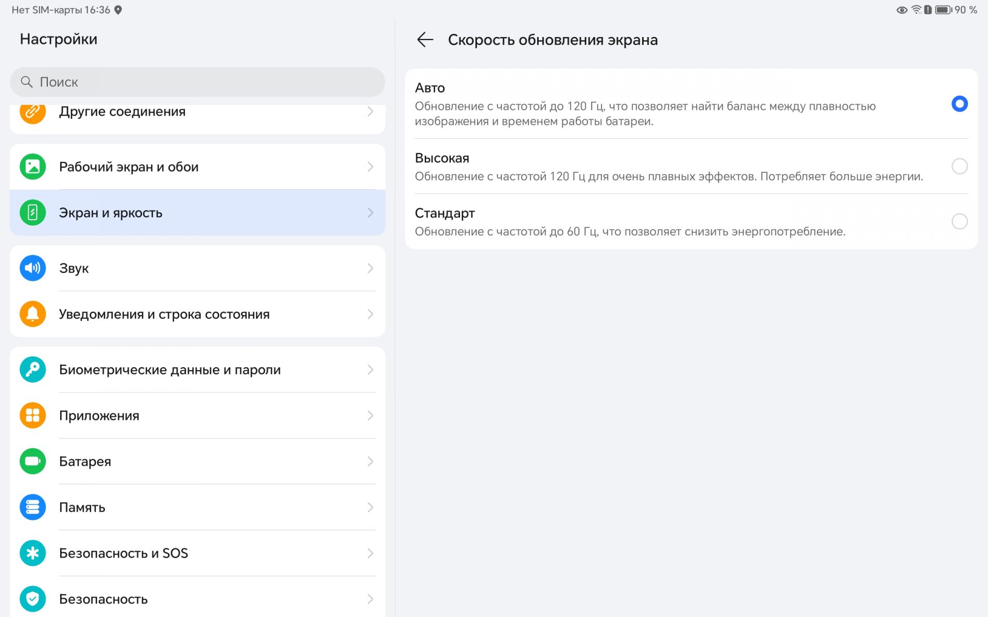
Task: Select the High 120 Hz radio button
Action: point(959,166)
